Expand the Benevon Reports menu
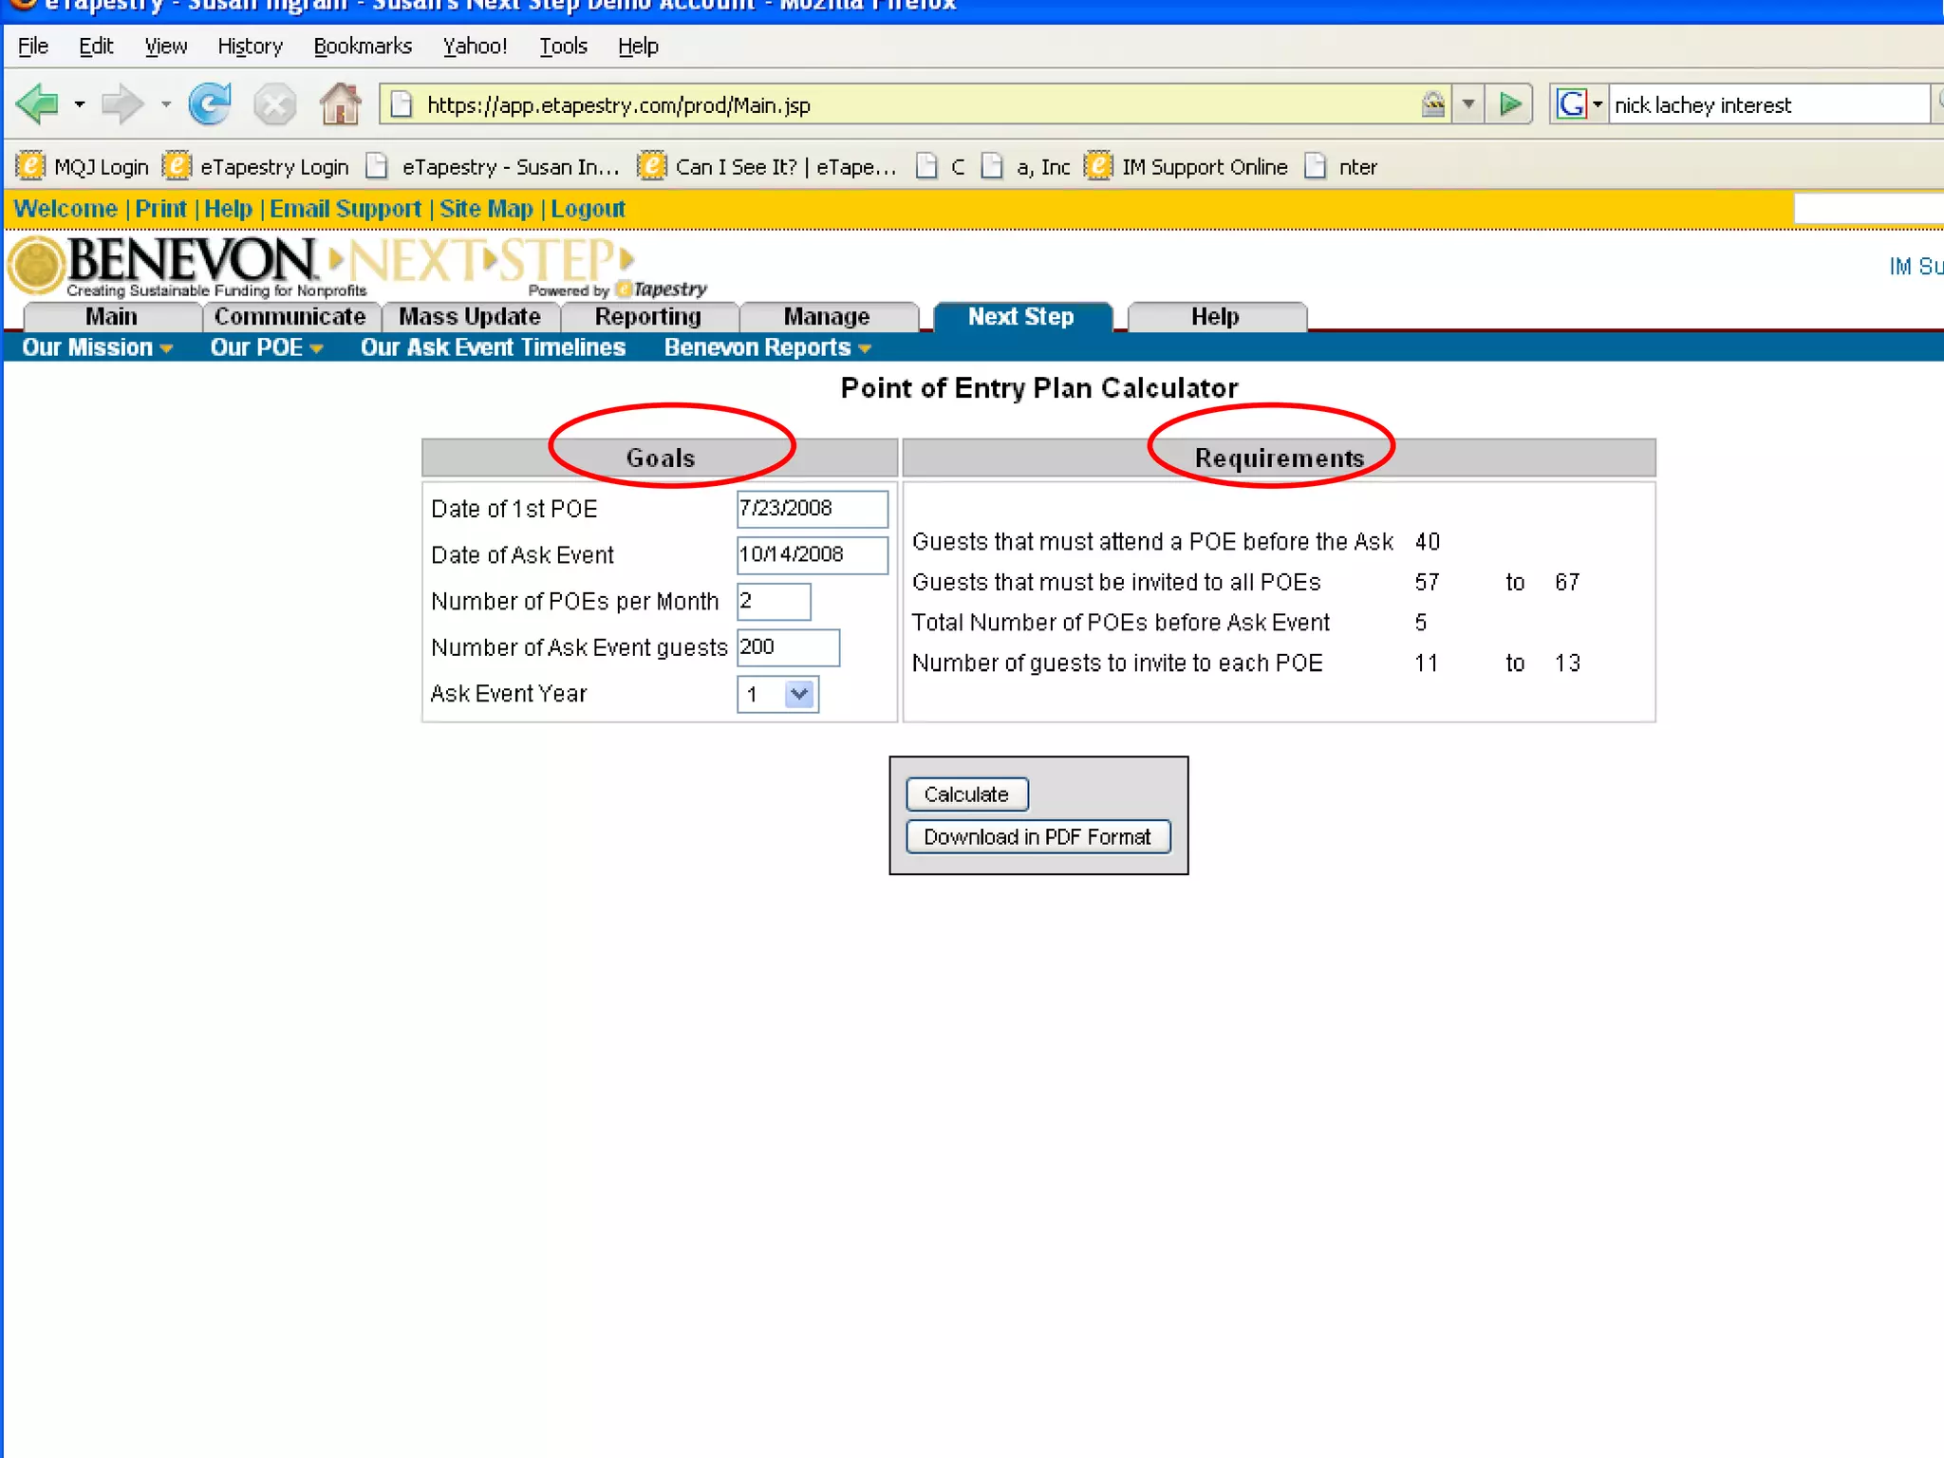 pyautogui.click(x=767, y=347)
